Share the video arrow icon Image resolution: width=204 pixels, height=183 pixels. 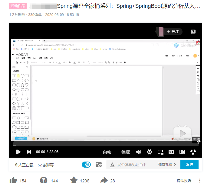coord(104,180)
